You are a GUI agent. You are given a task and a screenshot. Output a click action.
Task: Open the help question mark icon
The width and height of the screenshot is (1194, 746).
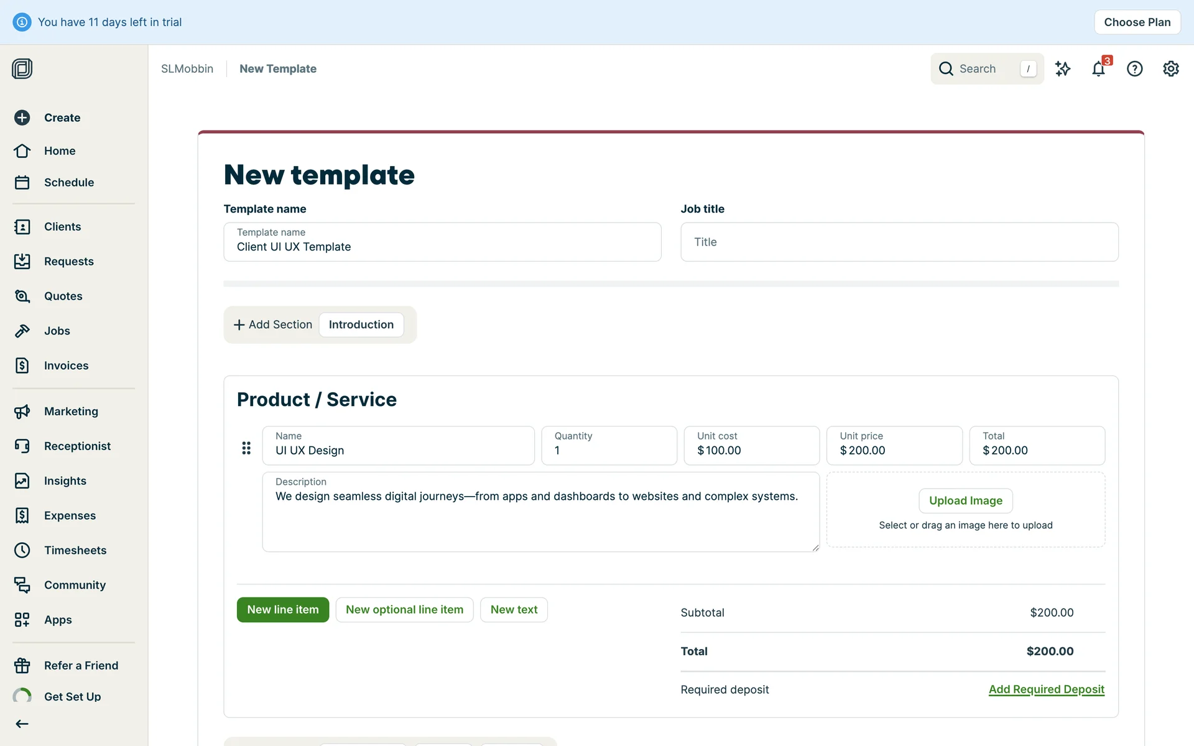pos(1134,69)
